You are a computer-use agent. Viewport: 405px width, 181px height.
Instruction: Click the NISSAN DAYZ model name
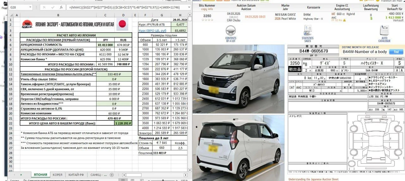click(285, 15)
